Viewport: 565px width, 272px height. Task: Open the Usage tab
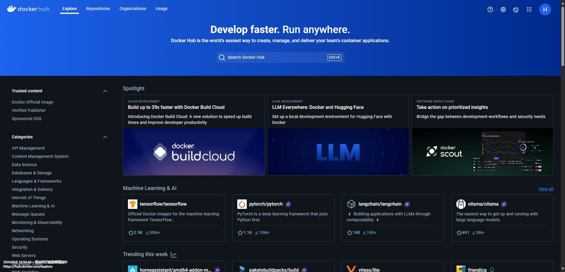click(162, 9)
